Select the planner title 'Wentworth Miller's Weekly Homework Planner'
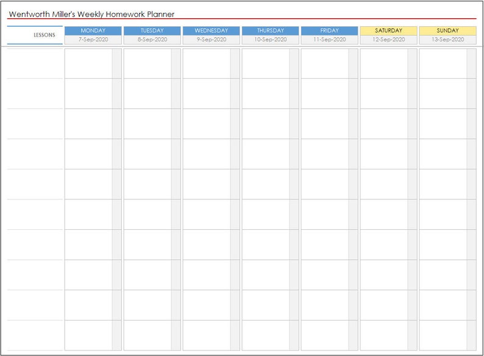The width and height of the screenshot is (484, 356). click(91, 14)
